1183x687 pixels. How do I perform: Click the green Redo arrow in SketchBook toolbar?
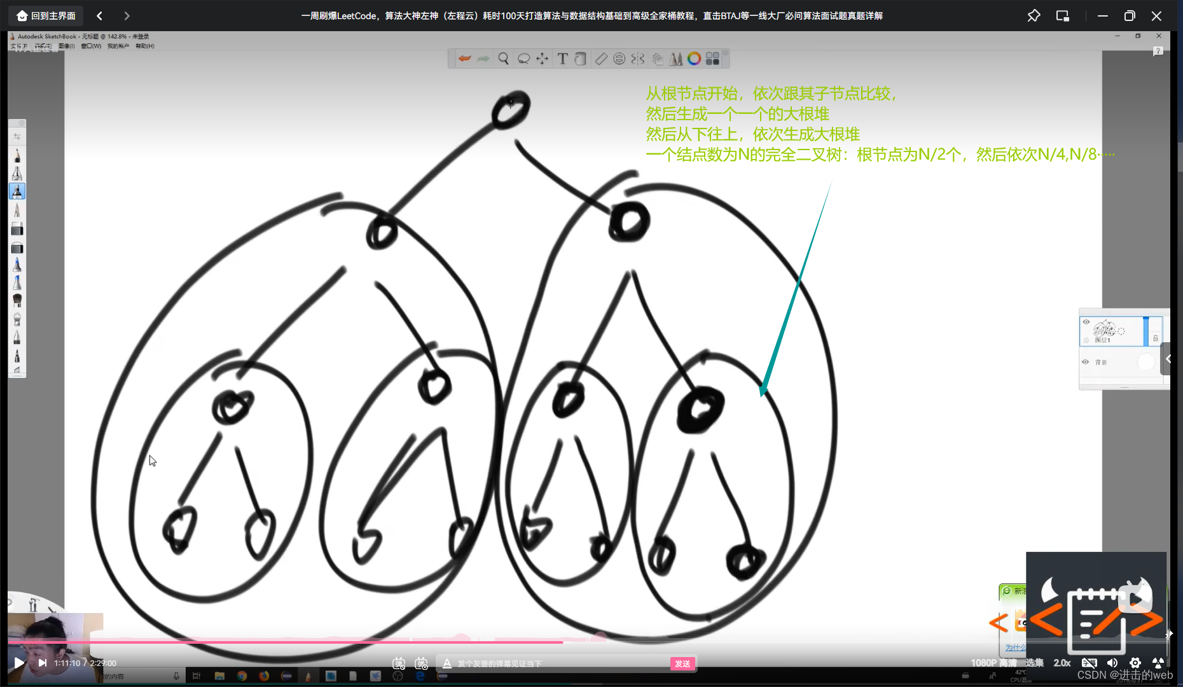[x=483, y=59]
